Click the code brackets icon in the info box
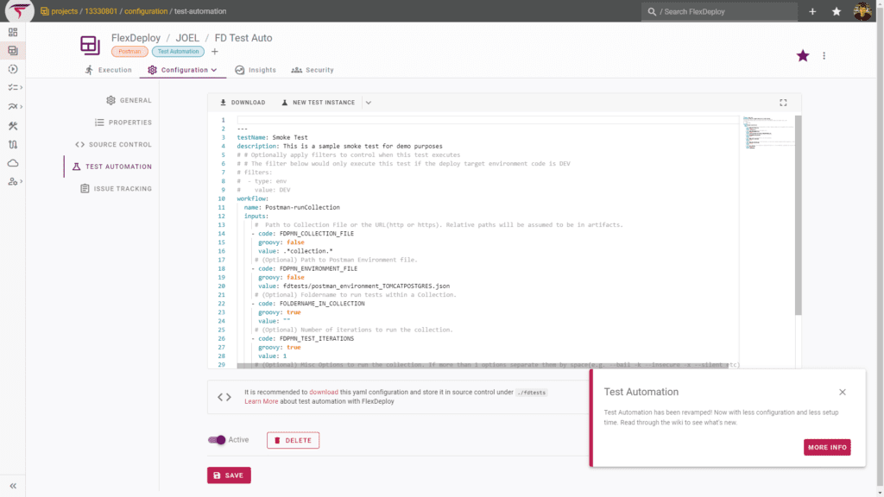Screen dimensions: 884x497 224,397
